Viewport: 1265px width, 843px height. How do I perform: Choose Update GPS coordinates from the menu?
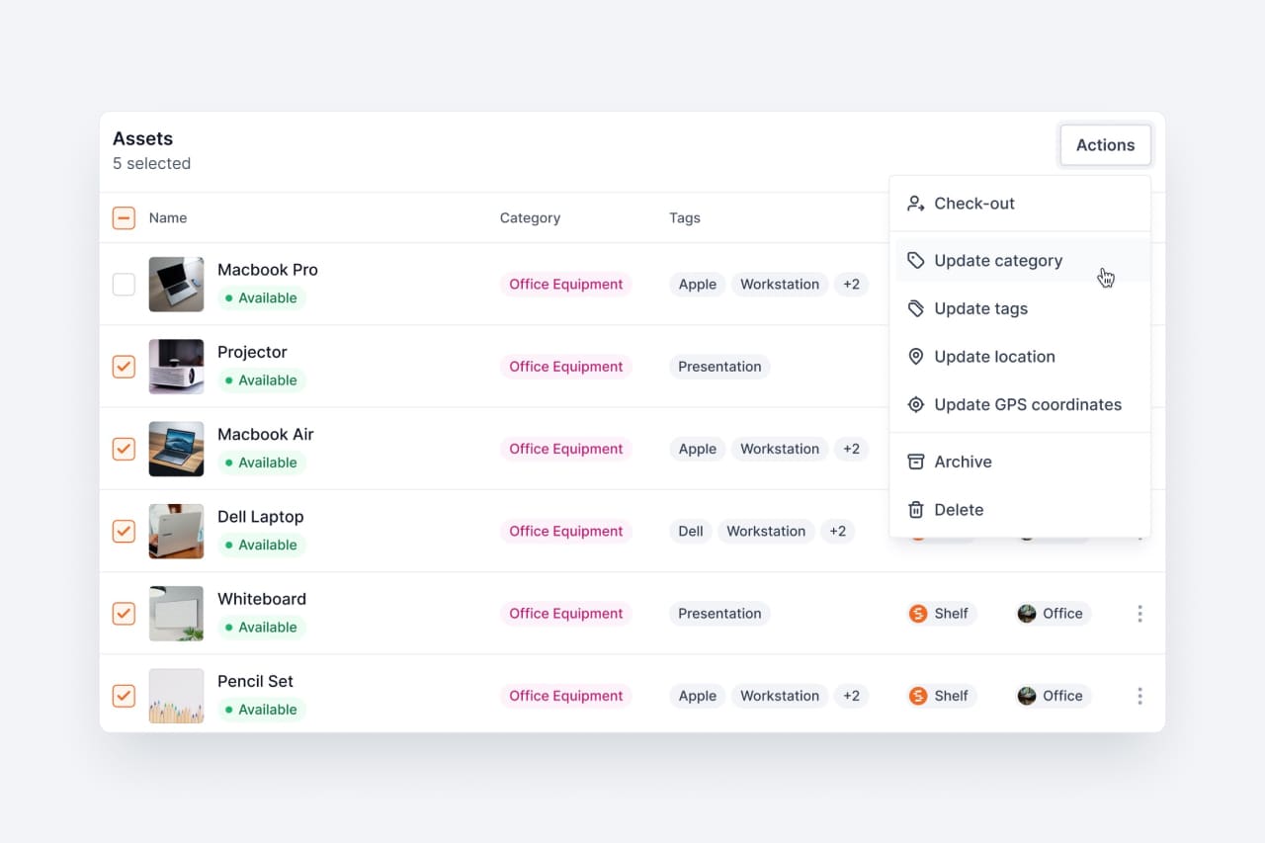pyautogui.click(x=1028, y=404)
